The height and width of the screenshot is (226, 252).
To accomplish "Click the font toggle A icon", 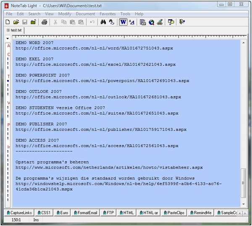I will [x=132, y=22].
